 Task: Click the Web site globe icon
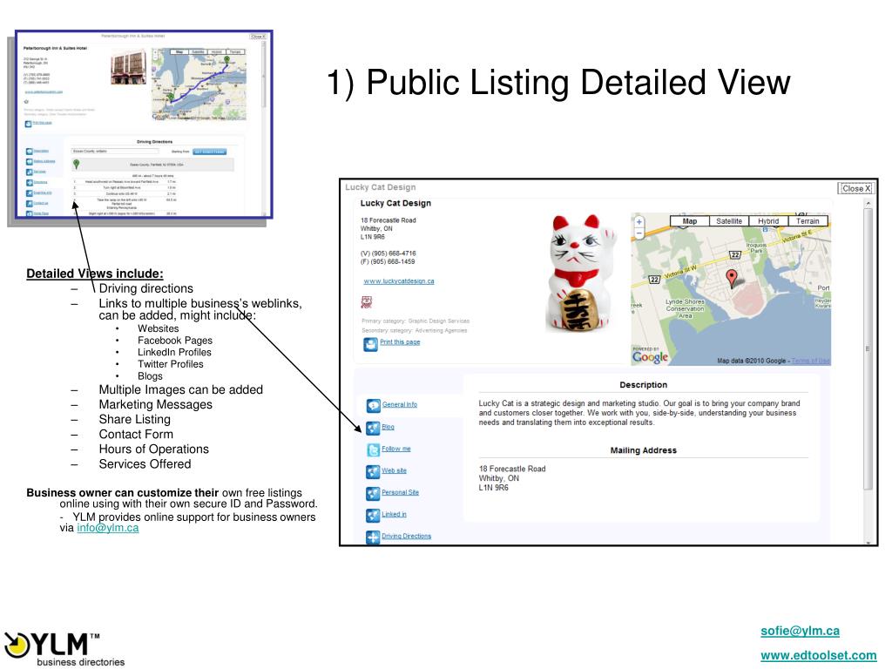point(373,471)
